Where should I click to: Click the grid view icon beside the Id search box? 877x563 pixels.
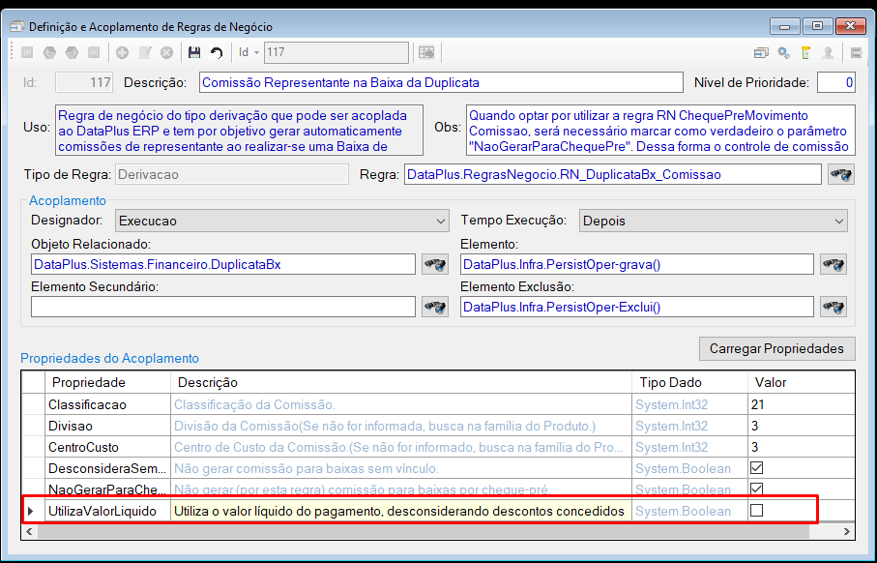pos(426,52)
